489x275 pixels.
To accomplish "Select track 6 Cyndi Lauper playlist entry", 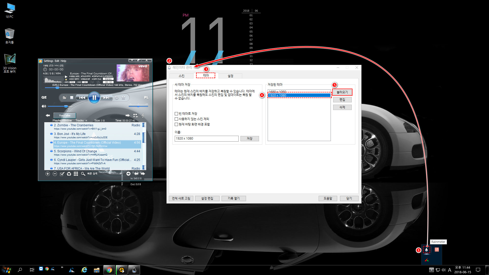I will pos(97,161).
